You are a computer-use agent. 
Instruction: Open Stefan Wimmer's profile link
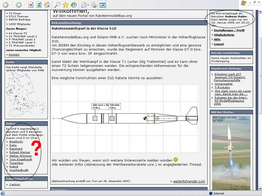(x=21, y=156)
